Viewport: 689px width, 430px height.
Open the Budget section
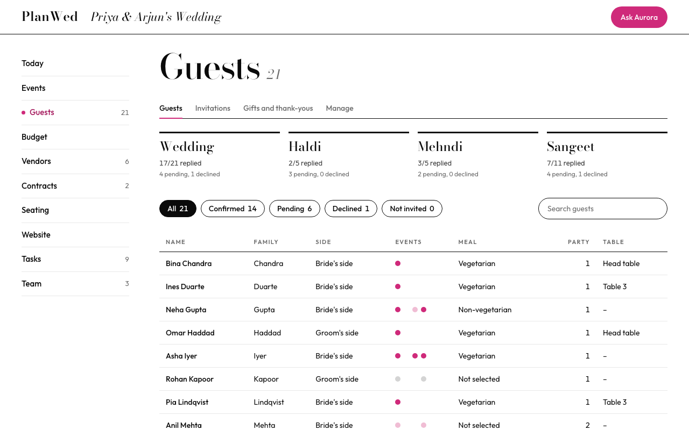coord(75,137)
